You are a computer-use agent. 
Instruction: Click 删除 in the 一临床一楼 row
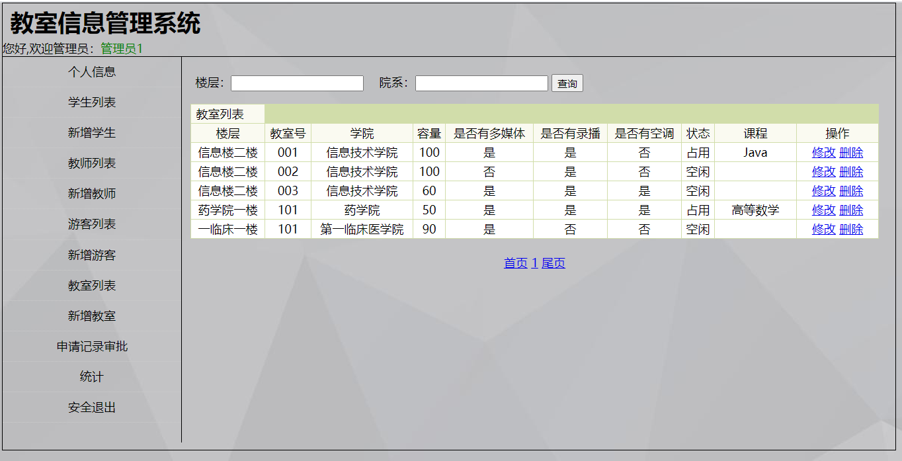pos(851,230)
